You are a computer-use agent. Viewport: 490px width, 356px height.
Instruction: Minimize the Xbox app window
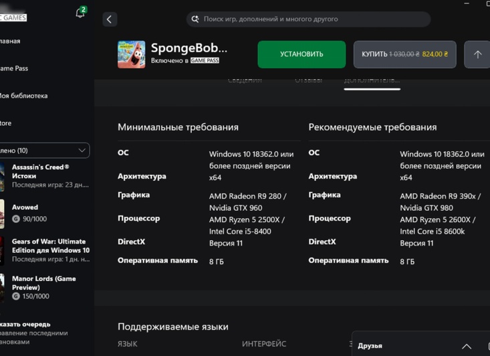[x=467, y=3]
